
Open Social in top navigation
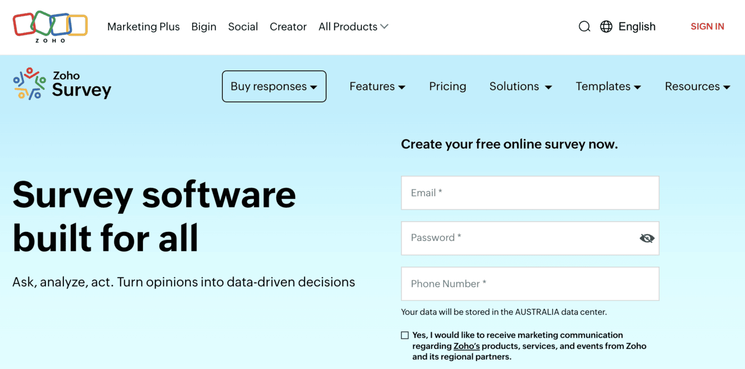[x=243, y=27]
